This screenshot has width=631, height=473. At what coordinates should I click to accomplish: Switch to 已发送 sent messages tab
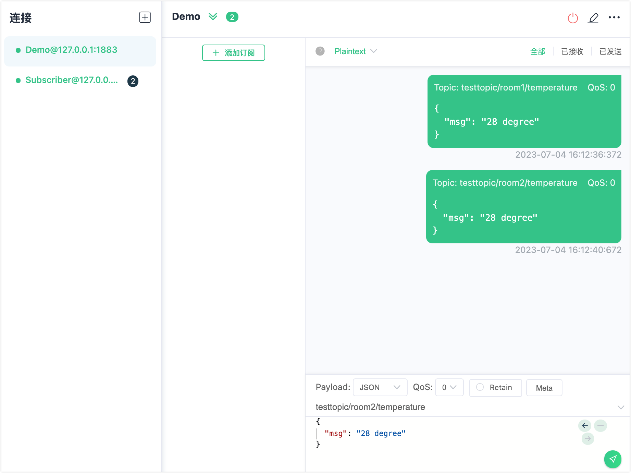pyautogui.click(x=610, y=51)
